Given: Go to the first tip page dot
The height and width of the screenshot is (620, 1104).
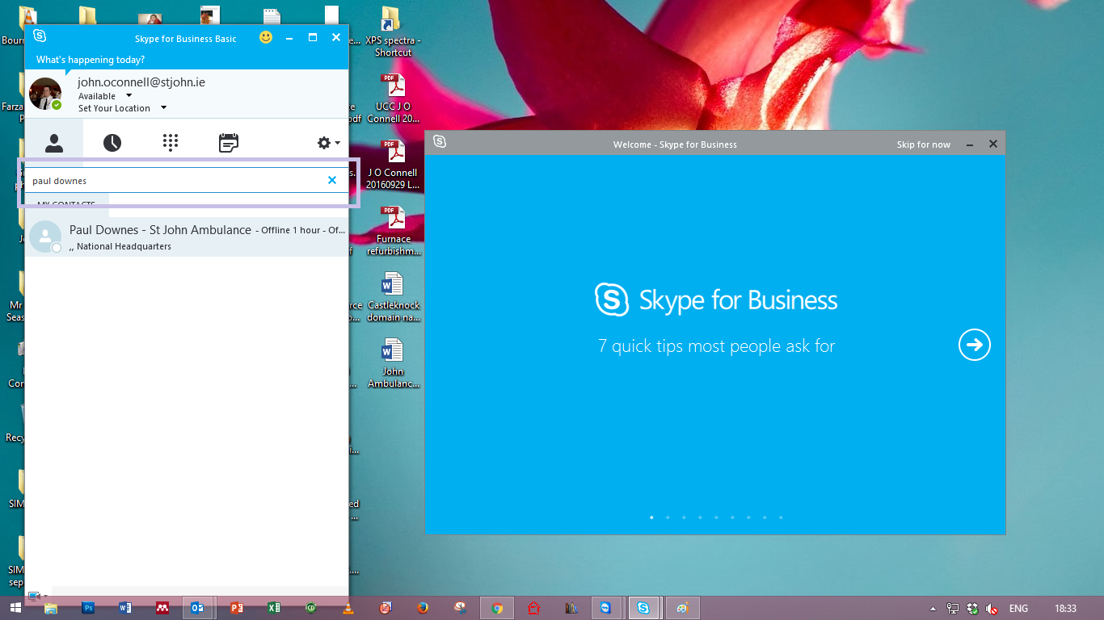Looking at the screenshot, I should (x=651, y=517).
